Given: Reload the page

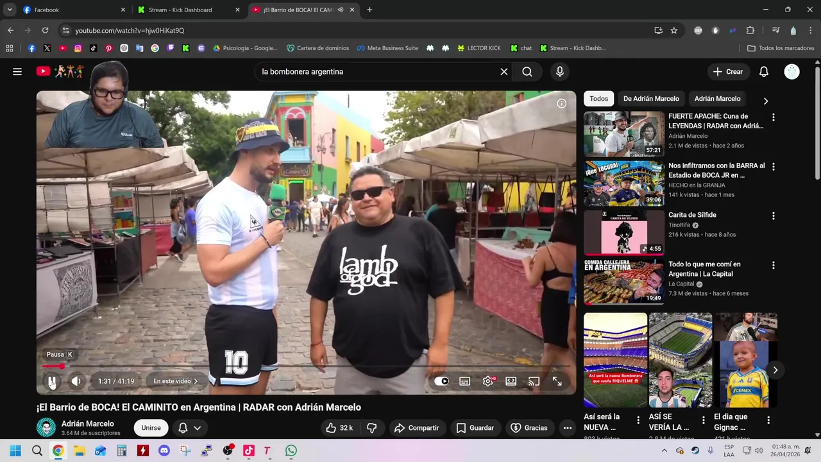Looking at the screenshot, I should click(x=45, y=30).
